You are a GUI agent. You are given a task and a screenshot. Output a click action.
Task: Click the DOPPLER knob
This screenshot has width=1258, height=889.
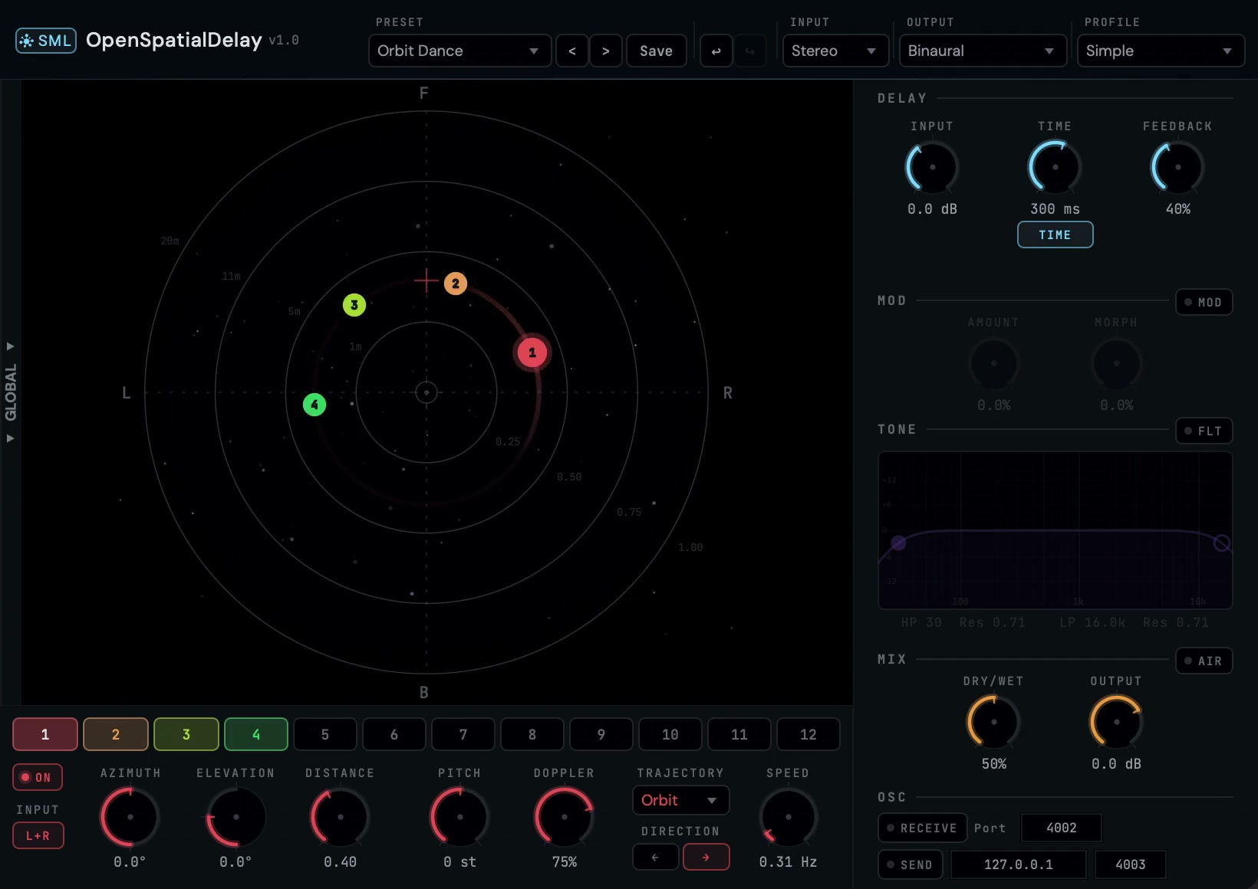pos(565,817)
